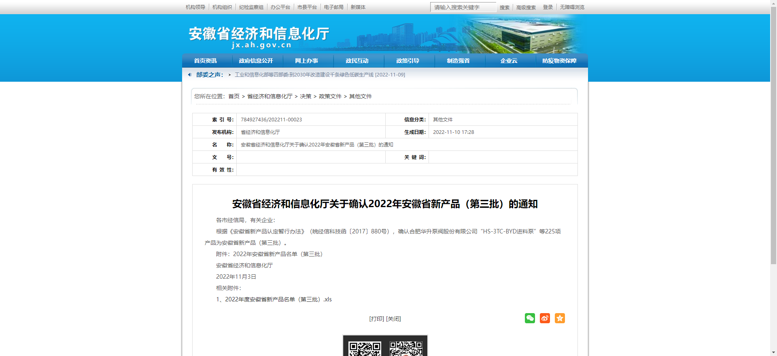
Task: Share article via Weibo icon
Action: pos(545,318)
